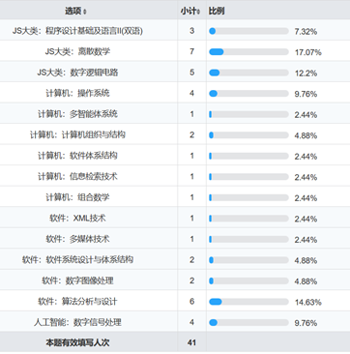Click the 17.07% progress bar for 离散数学

pyautogui.click(x=248, y=52)
